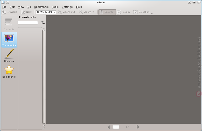Select the Thumbnails sidebar panel
Image resolution: width=202 pixels, height=131 pixels.
(9, 40)
